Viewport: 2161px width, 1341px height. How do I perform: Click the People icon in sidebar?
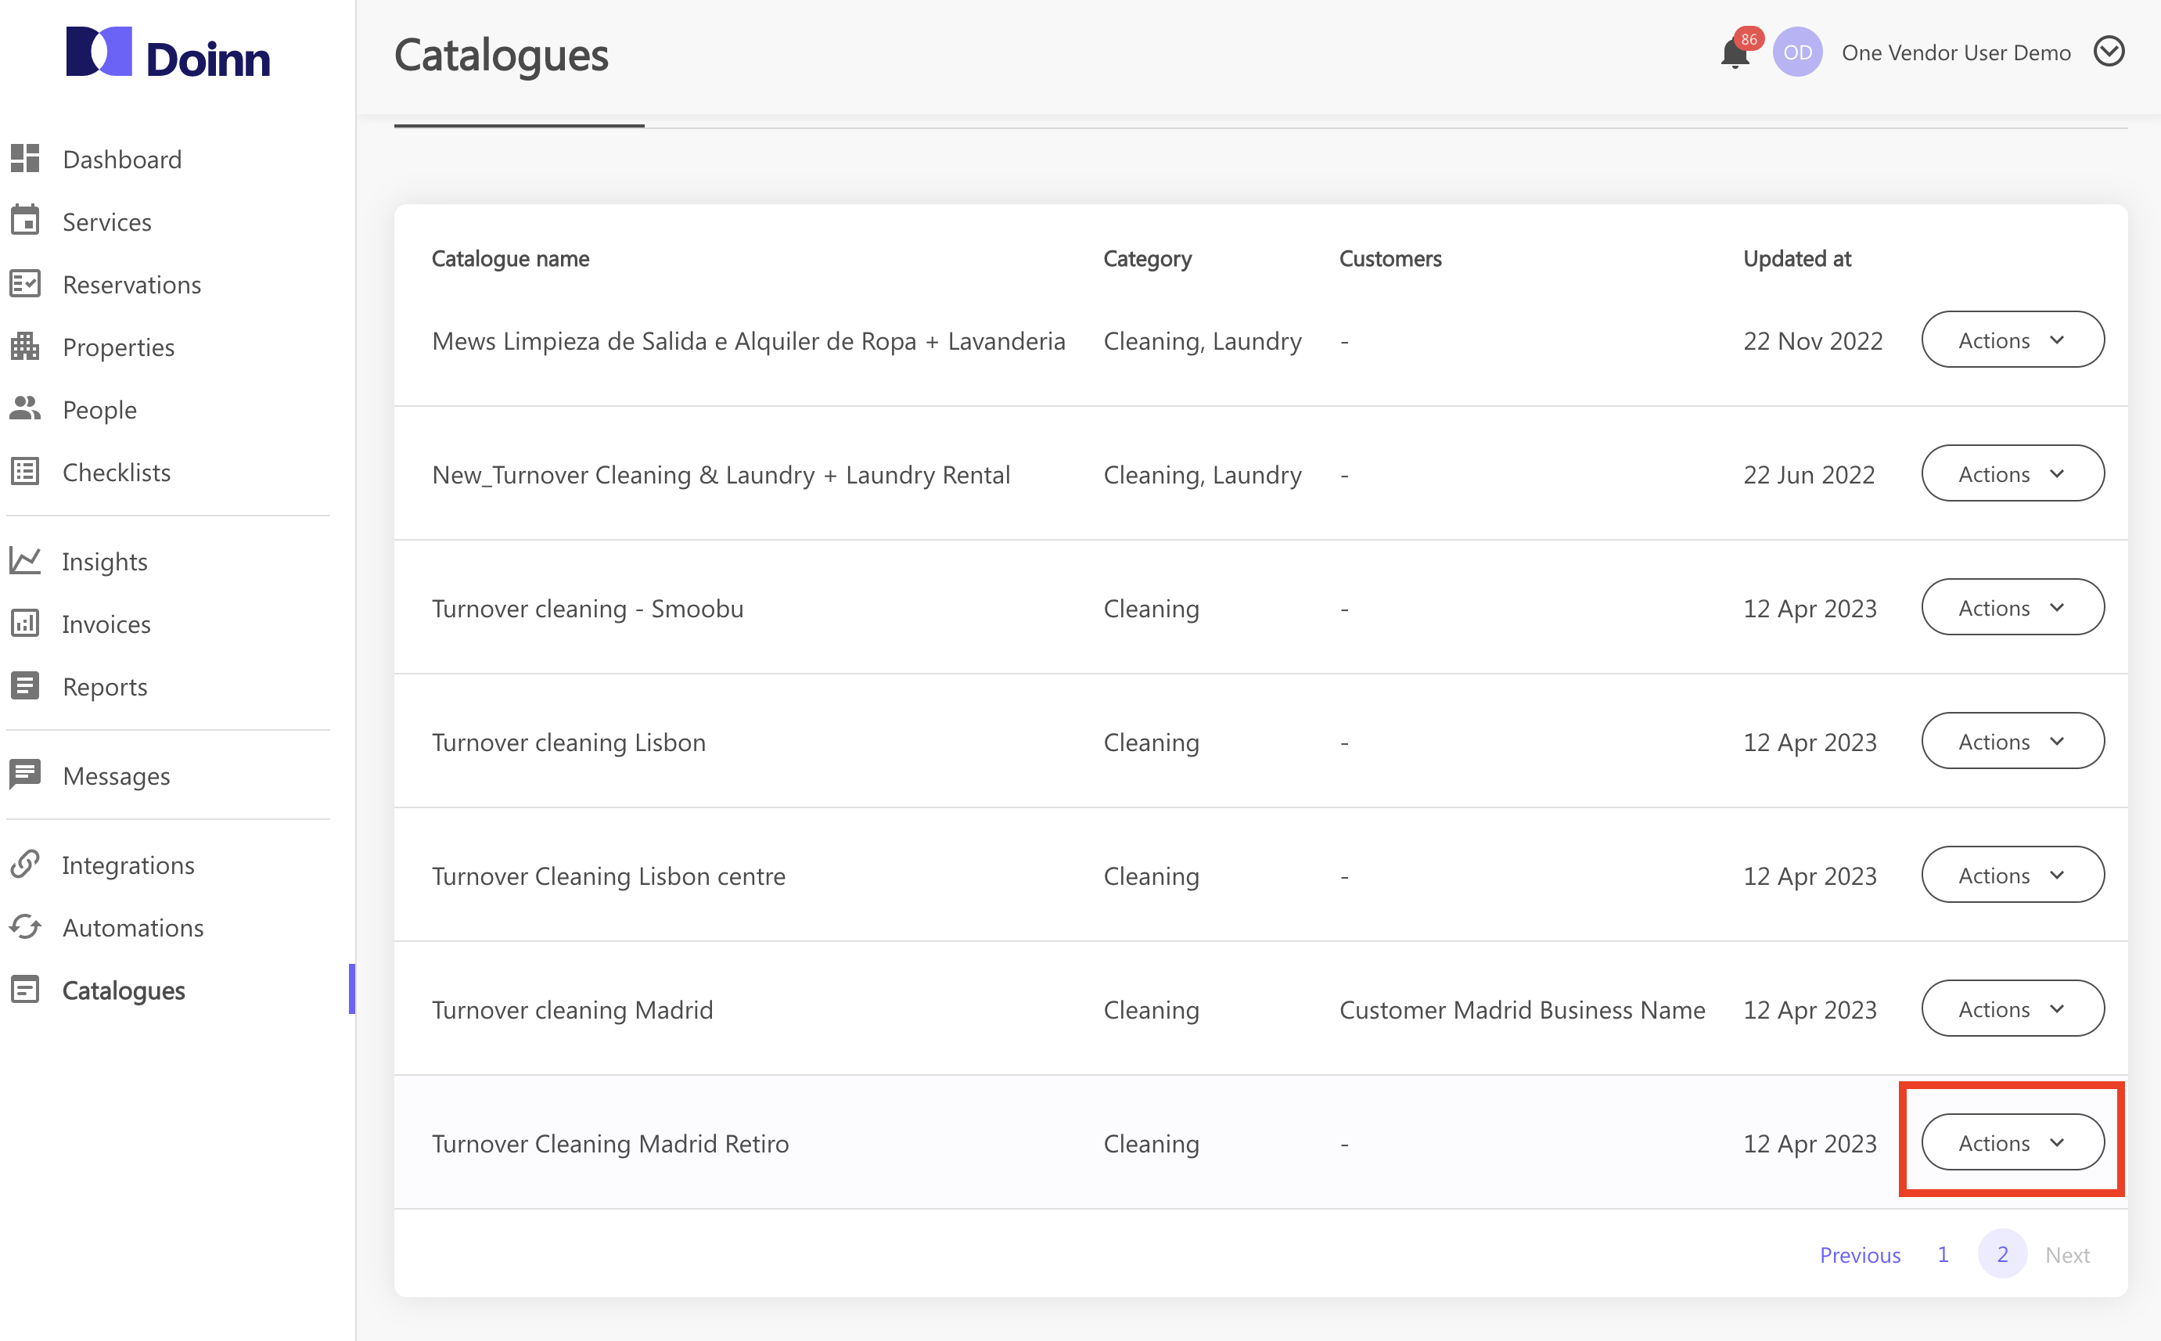[25, 409]
